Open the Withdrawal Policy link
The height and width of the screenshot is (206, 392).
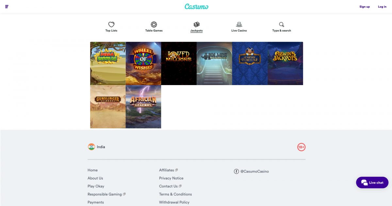tap(174, 202)
